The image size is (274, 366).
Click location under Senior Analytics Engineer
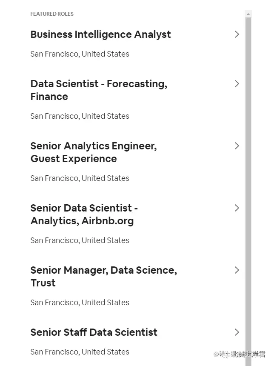(x=80, y=178)
